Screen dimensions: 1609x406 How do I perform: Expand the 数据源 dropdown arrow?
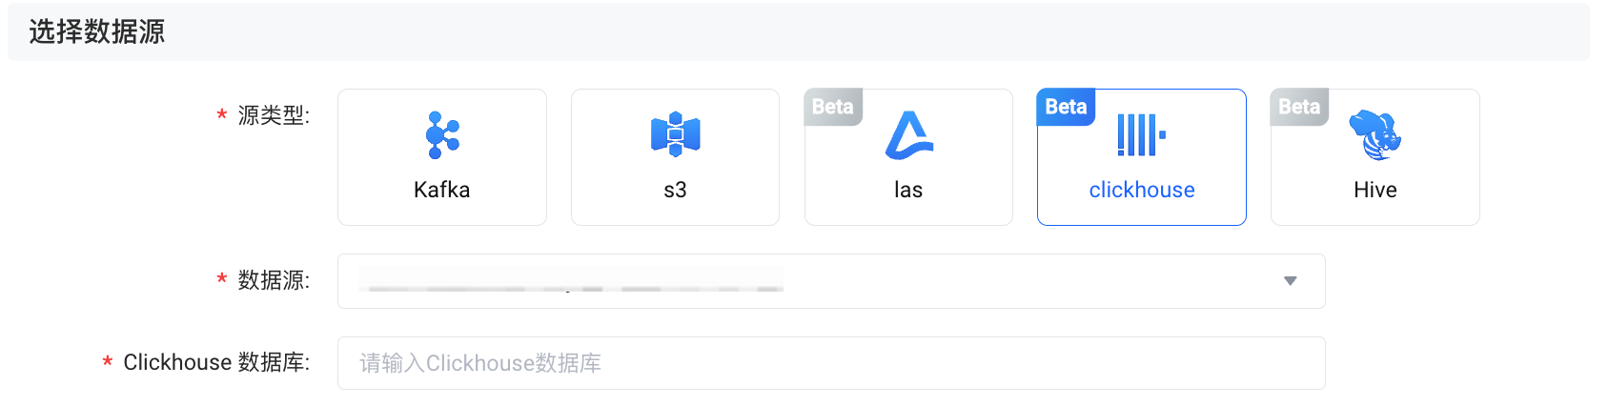pos(1290,281)
